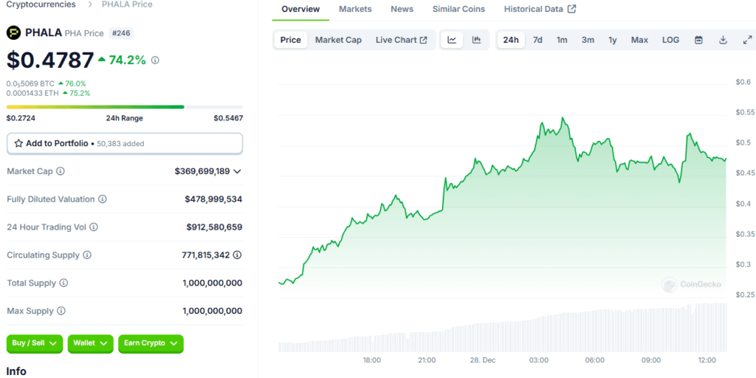Select the Market Cap chart toggle
Viewport: 756px width, 378px height.
click(338, 40)
